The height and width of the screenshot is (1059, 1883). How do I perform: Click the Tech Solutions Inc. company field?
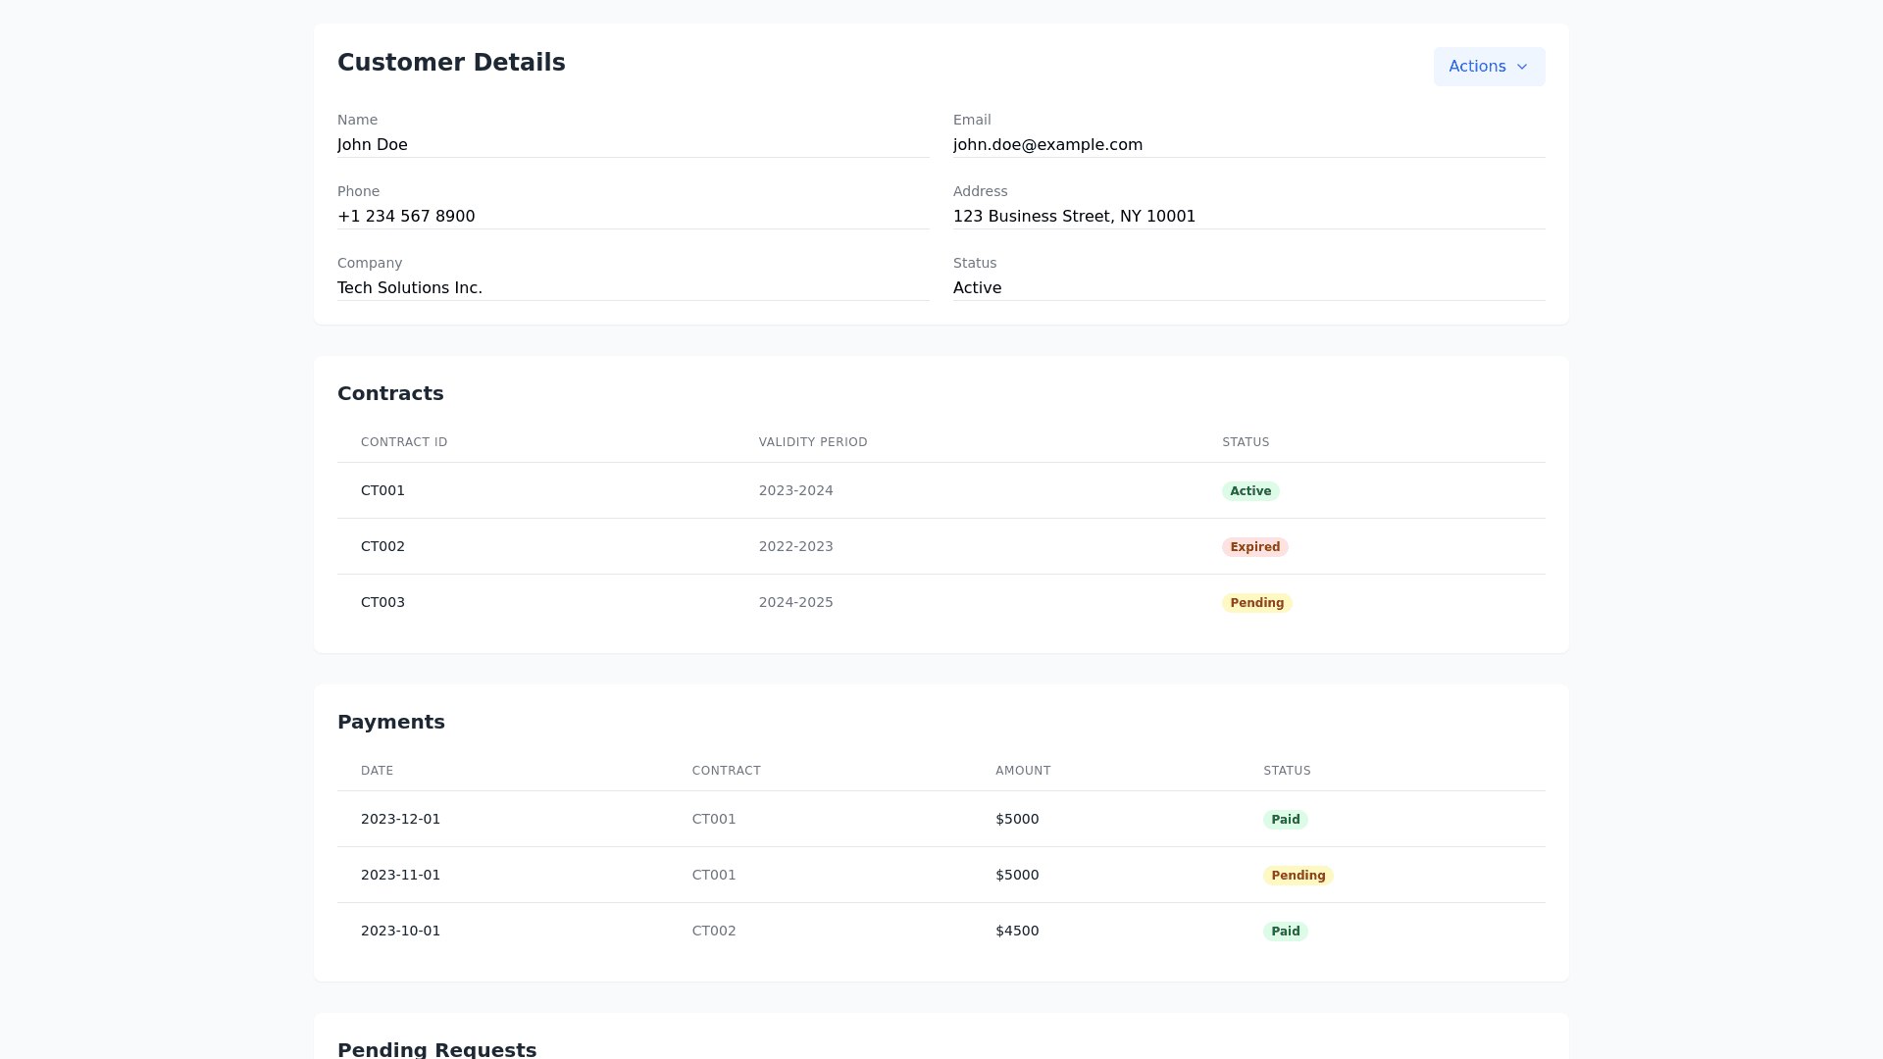point(410,288)
